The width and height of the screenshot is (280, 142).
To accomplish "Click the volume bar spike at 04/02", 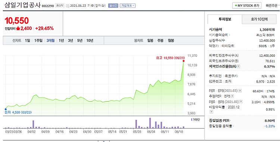I will coord(33,124).
